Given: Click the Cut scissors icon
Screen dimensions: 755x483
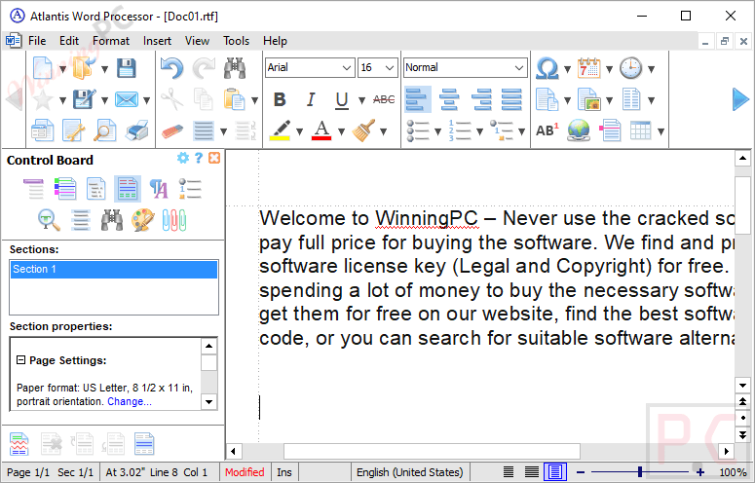Looking at the screenshot, I should 171,99.
